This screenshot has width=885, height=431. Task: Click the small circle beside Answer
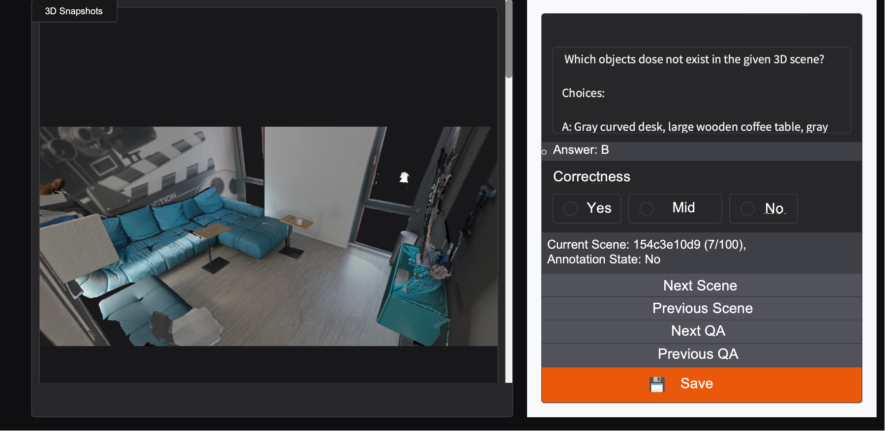544,152
